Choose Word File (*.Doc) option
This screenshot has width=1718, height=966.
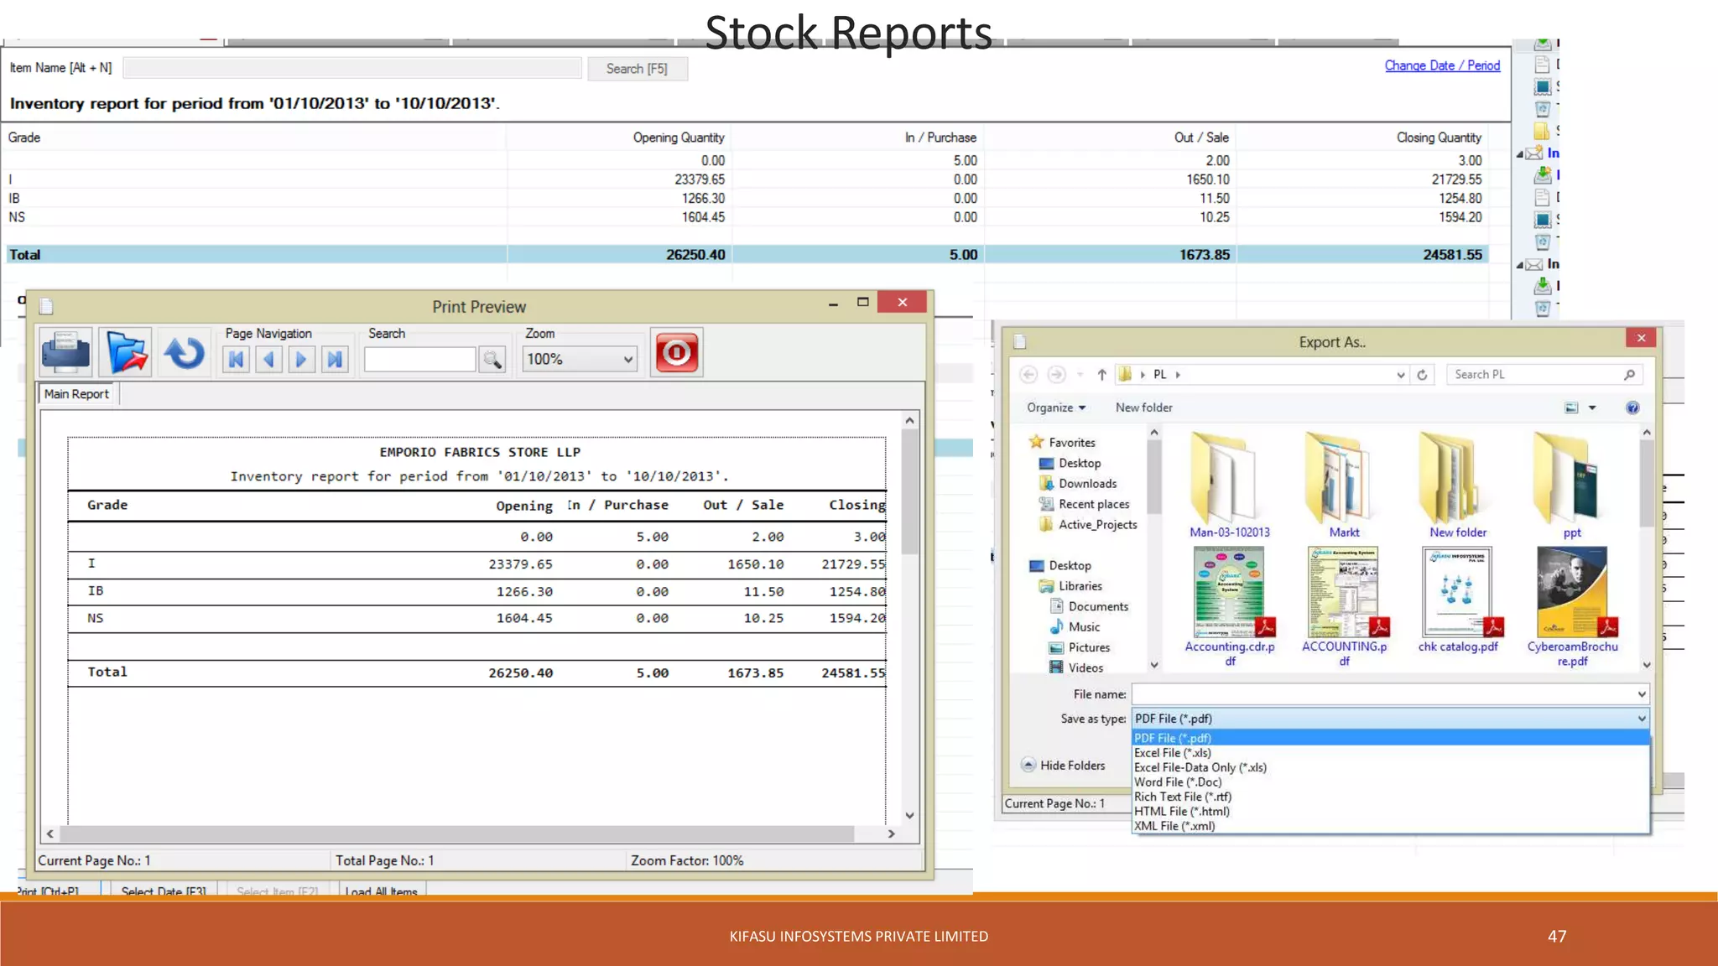[x=1390, y=782]
